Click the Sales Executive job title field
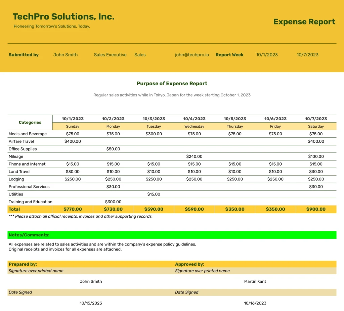 (x=110, y=55)
